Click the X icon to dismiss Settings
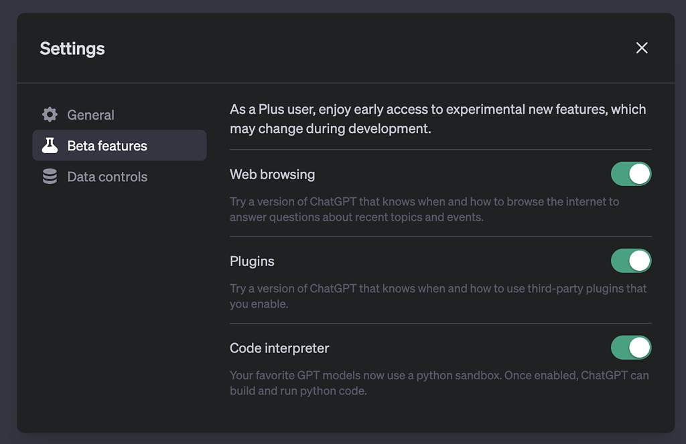This screenshot has height=444, width=686. (642, 47)
